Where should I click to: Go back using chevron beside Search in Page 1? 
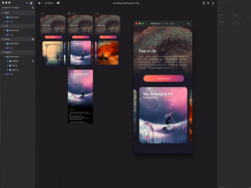(x=3, y=8)
